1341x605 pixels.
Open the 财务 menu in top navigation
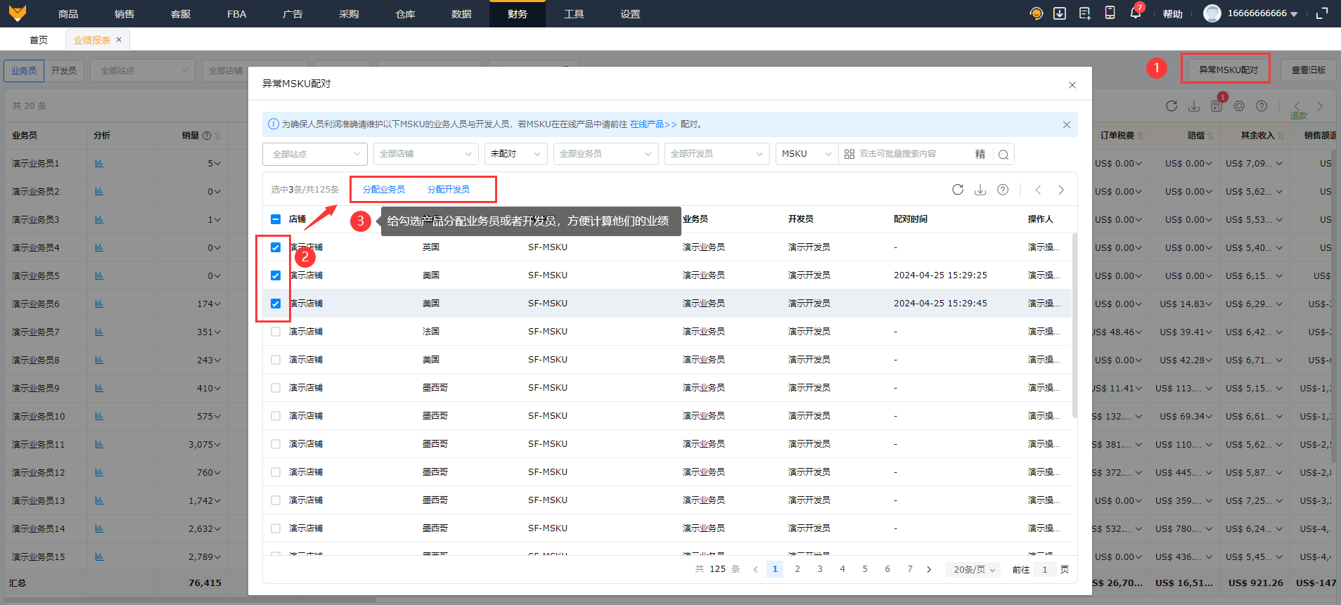[x=517, y=14]
